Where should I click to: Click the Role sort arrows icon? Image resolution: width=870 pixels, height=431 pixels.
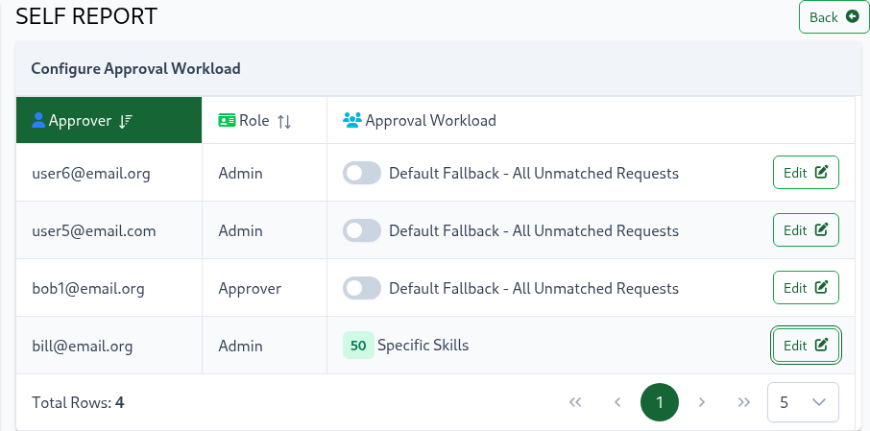pyautogui.click(x=284, y=122)
